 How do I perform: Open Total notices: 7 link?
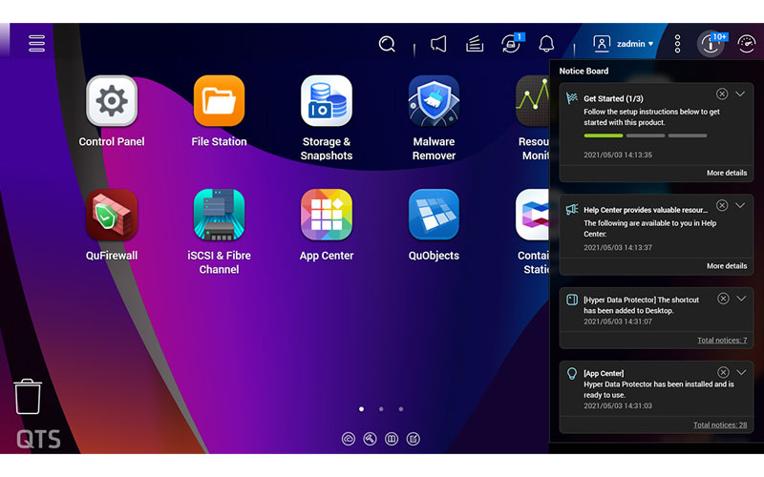722,341
